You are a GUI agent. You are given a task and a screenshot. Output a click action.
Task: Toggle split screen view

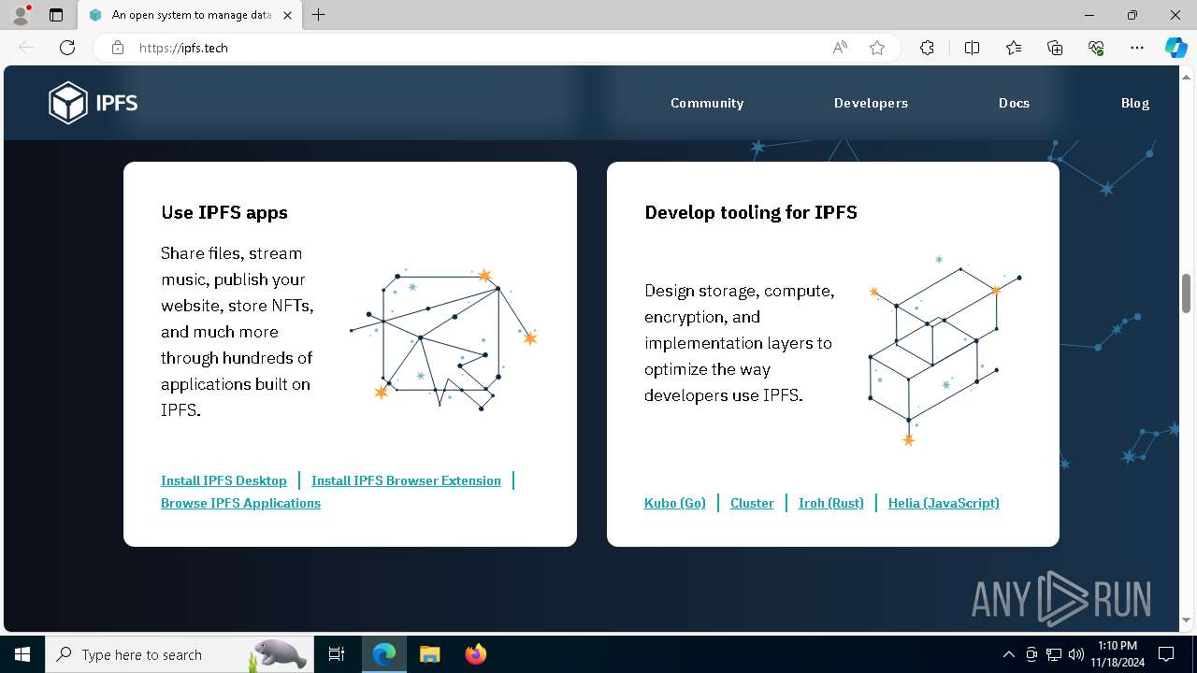(x=972, y=48)
